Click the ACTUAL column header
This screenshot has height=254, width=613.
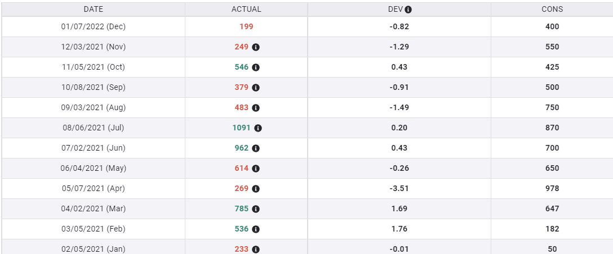(246, 10)
